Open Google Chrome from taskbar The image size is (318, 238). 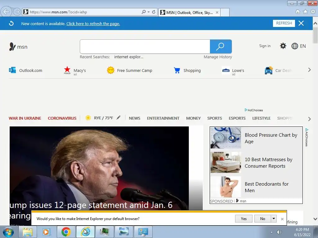66,232
